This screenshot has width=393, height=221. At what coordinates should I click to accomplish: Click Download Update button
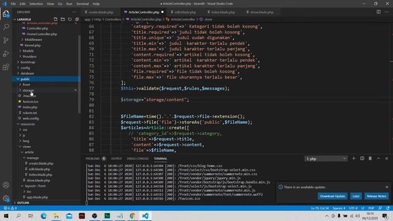pos(332,196)
